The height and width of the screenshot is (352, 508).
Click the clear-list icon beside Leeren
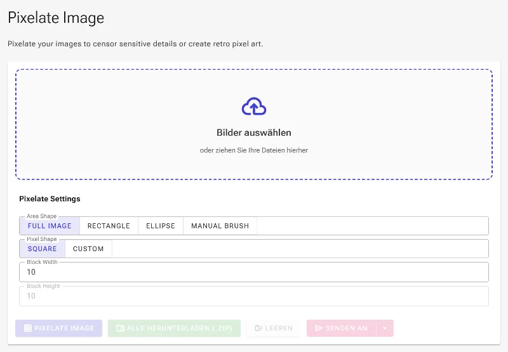[x=258, y=328]
